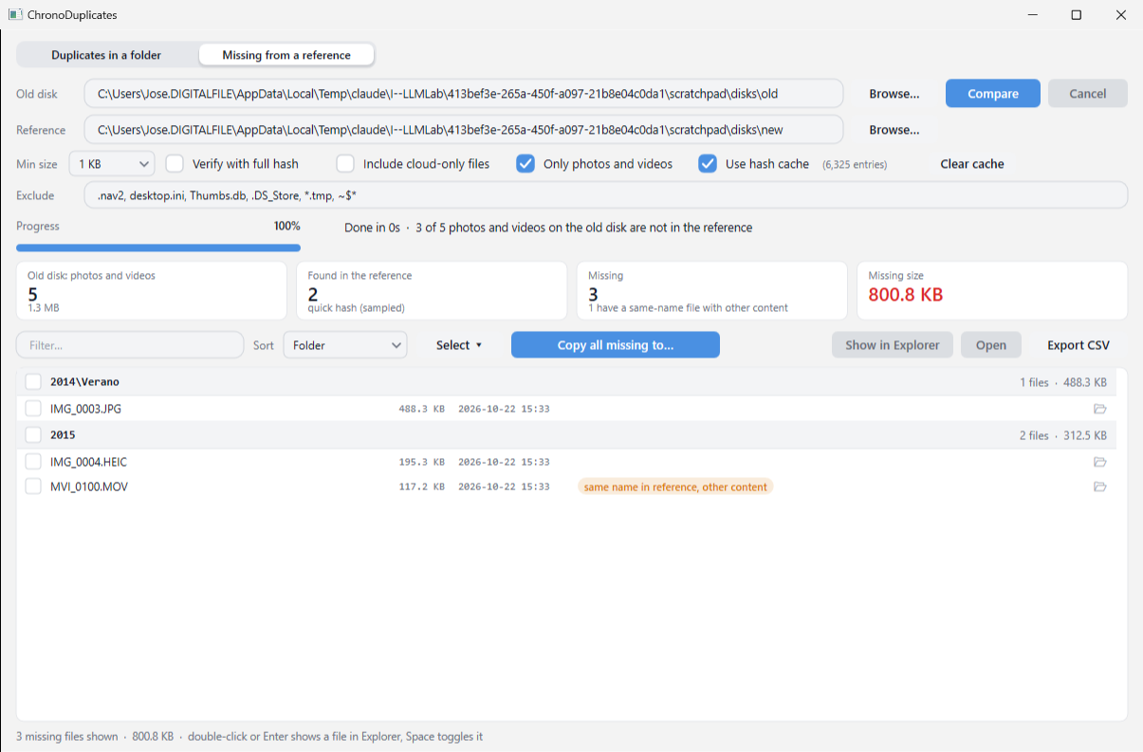Open folder icon for IMG_0003.JPG
Image resolution: width=1143 pixels, height=752 pixels.
pyautogui.click(x=1100, y=409)
